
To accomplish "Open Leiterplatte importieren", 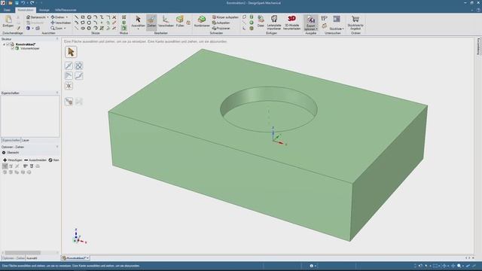I will (x=274, y=22).
